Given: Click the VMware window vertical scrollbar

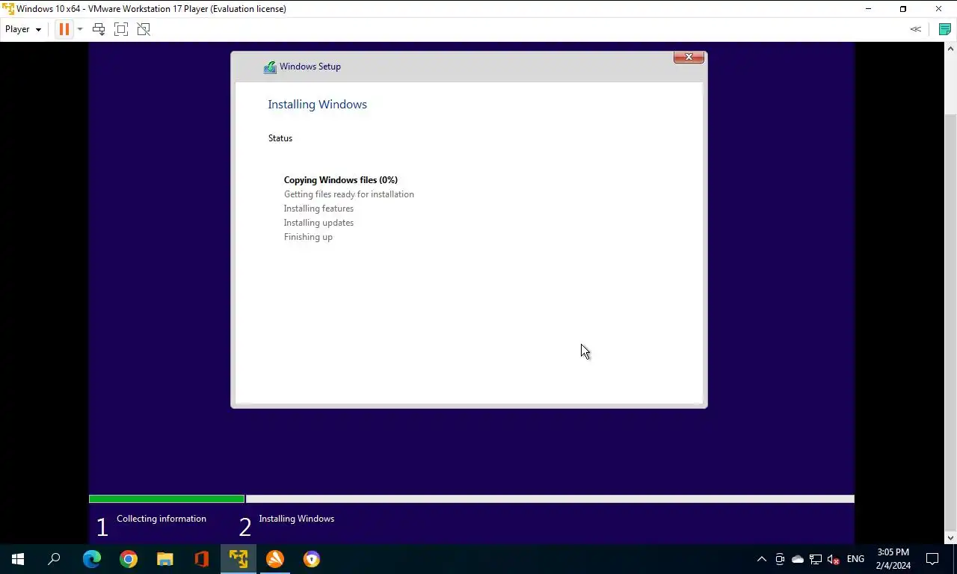Looking at the screenshot, I should tap(950, 321).
